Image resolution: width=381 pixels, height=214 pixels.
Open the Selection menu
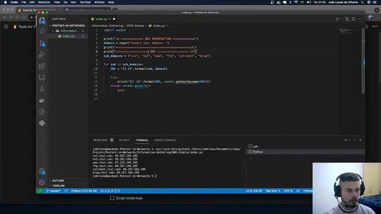click(44, 2)
